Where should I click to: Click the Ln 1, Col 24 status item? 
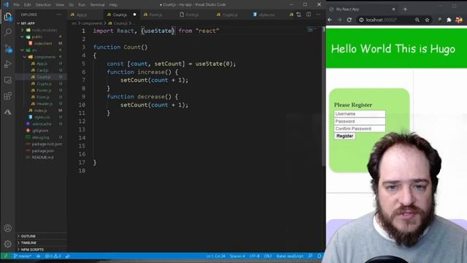click(215, 256)
